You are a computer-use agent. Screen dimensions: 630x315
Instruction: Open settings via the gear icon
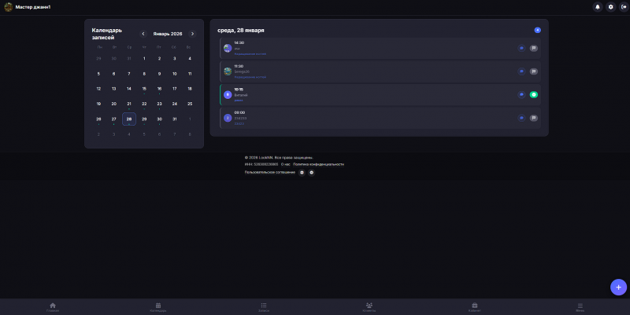click(611, 7)
